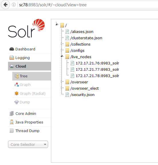Expand the /overseer_elect folder node
Image resolution: width=158 pixels, height=165 pixels.
click(62, 88)
